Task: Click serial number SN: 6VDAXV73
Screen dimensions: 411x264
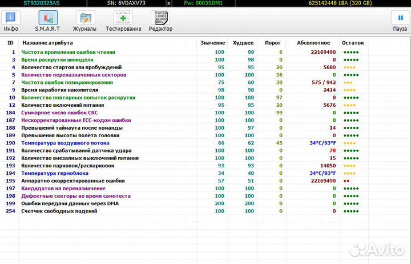Action: point(126,3)
